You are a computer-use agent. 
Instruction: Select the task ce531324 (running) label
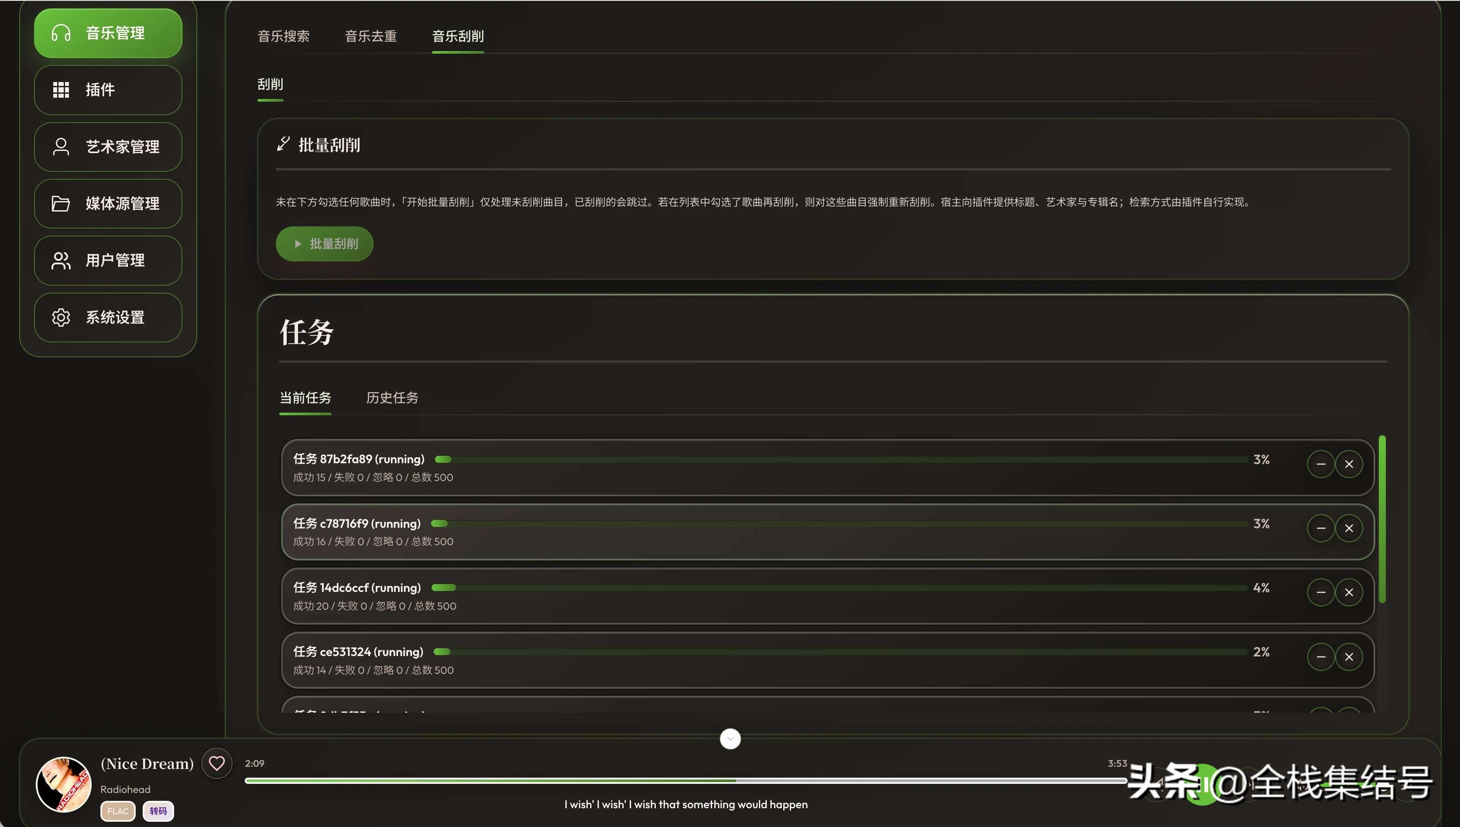(x=358, y=652)
